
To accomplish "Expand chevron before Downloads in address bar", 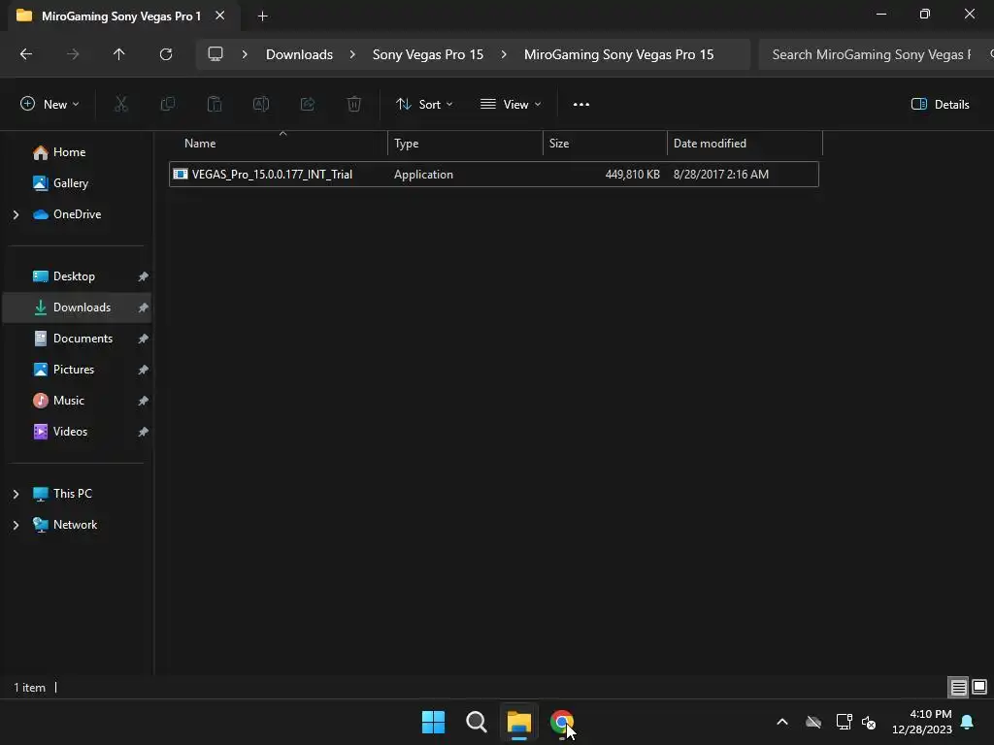I will pos(245,54).
